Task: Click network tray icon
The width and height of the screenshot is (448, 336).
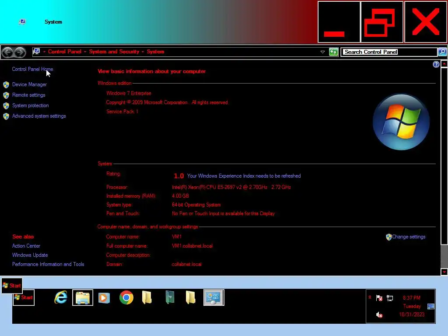Action: (390, 298)
